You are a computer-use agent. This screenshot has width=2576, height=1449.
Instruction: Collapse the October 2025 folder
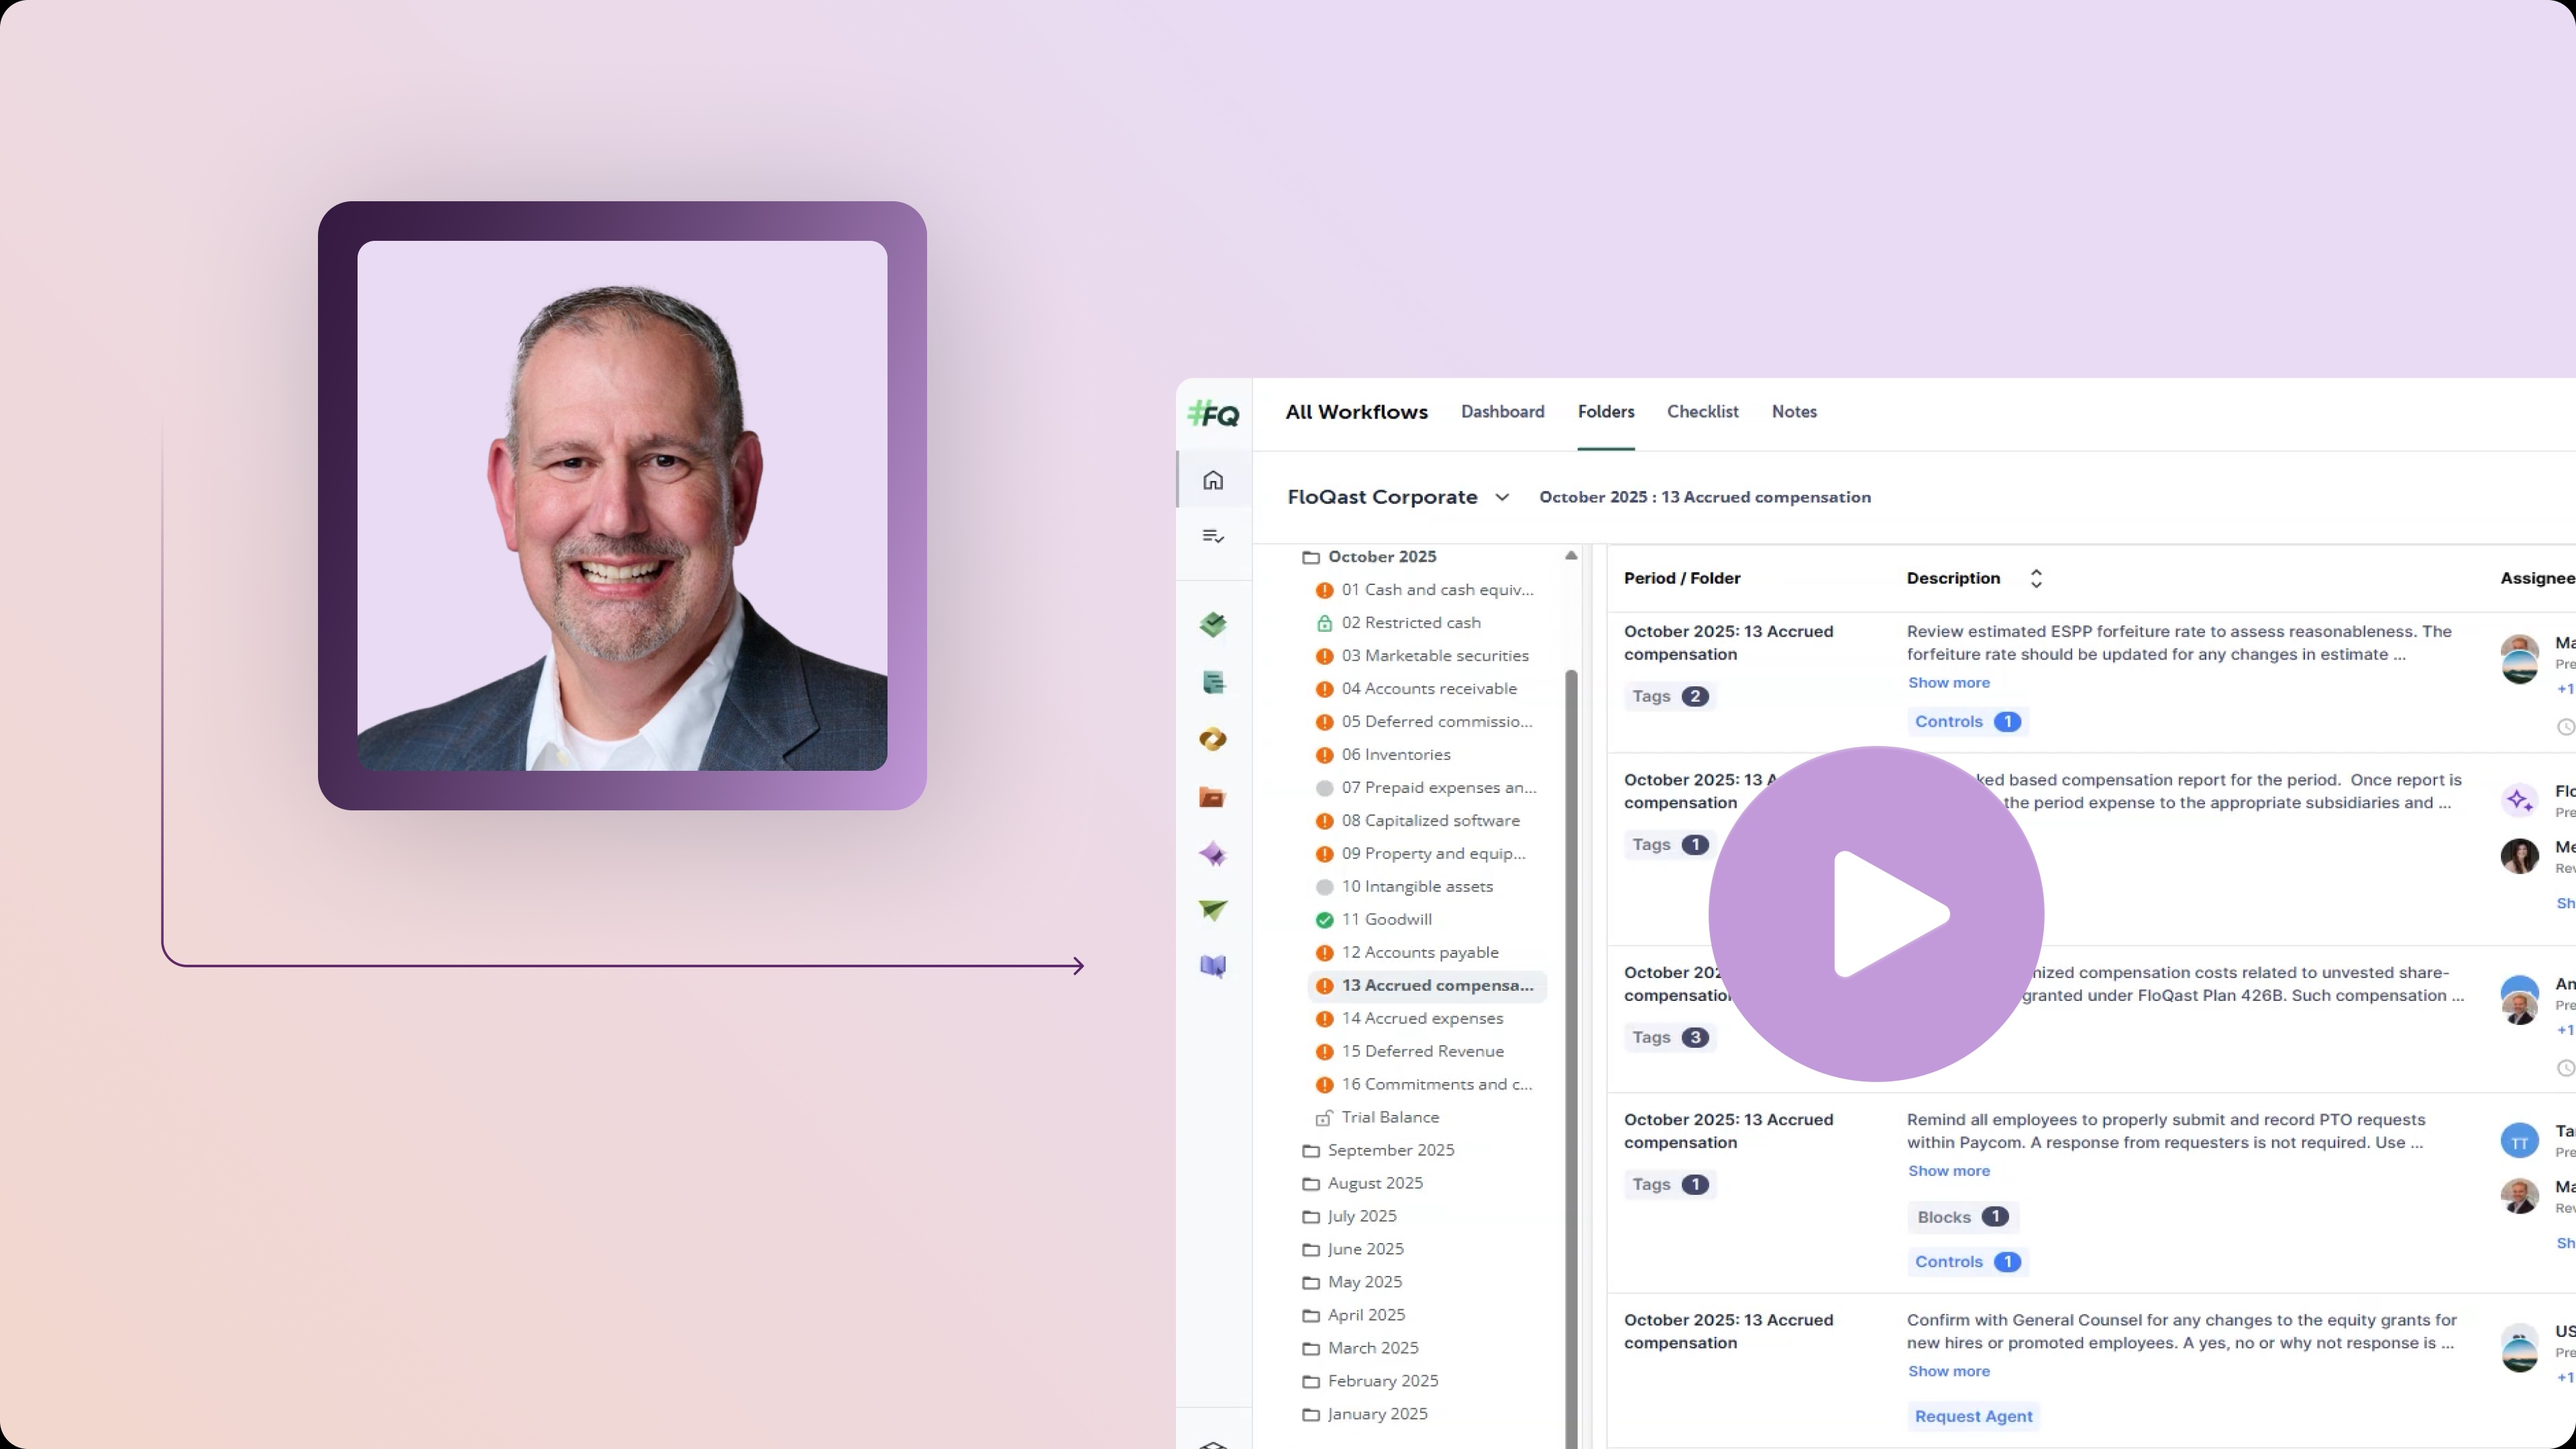click(1381, 557)
